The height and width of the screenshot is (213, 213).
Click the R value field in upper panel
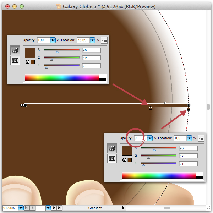tap(91, 50)
